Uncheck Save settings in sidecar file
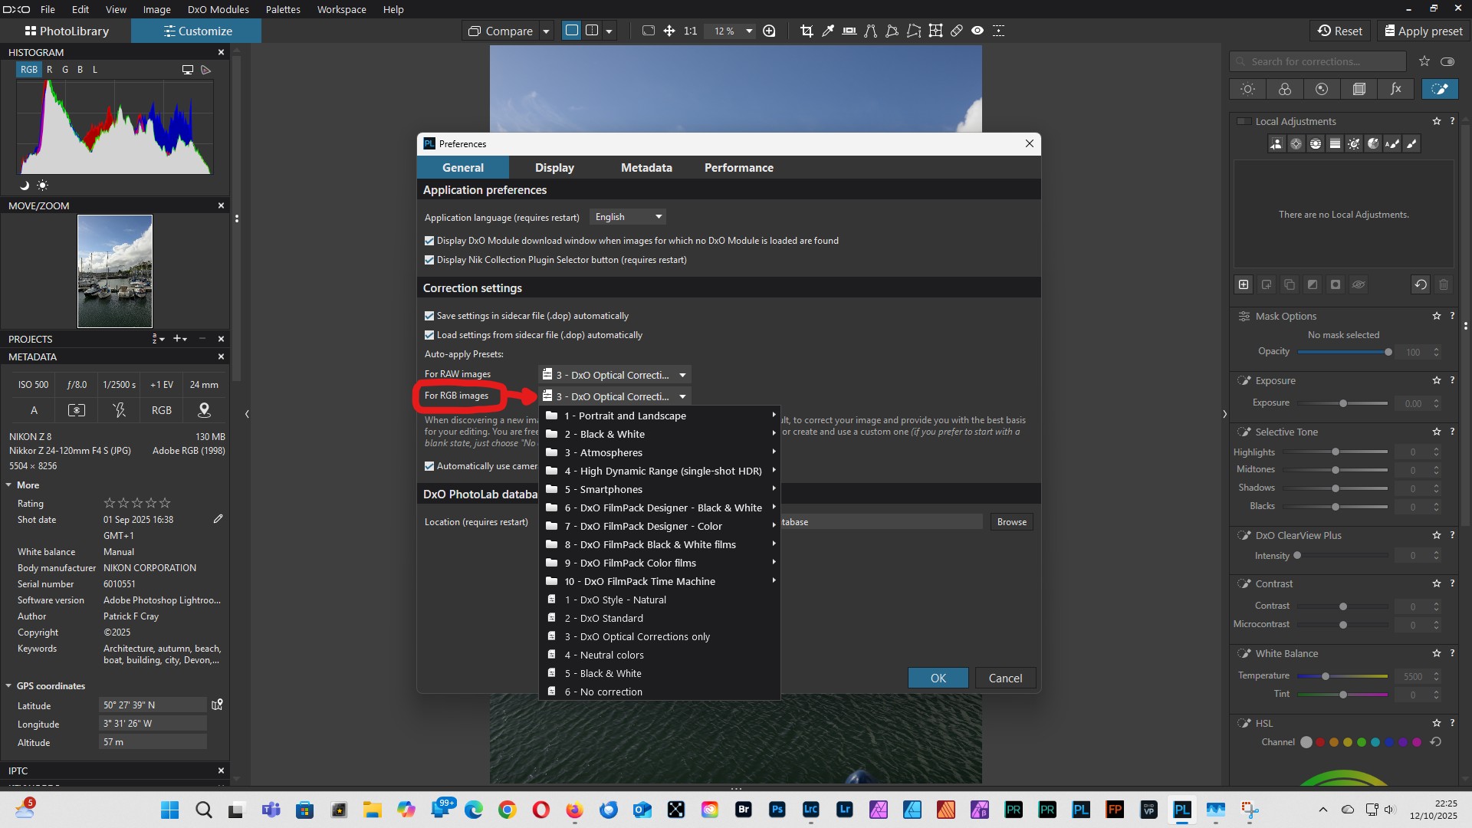The height and width of the screenshot is (828, 1472). tap(429, 316)
